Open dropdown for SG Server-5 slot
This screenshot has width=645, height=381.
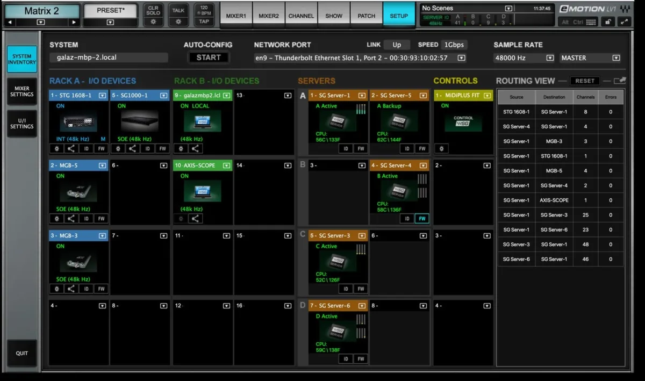[423, 96]
